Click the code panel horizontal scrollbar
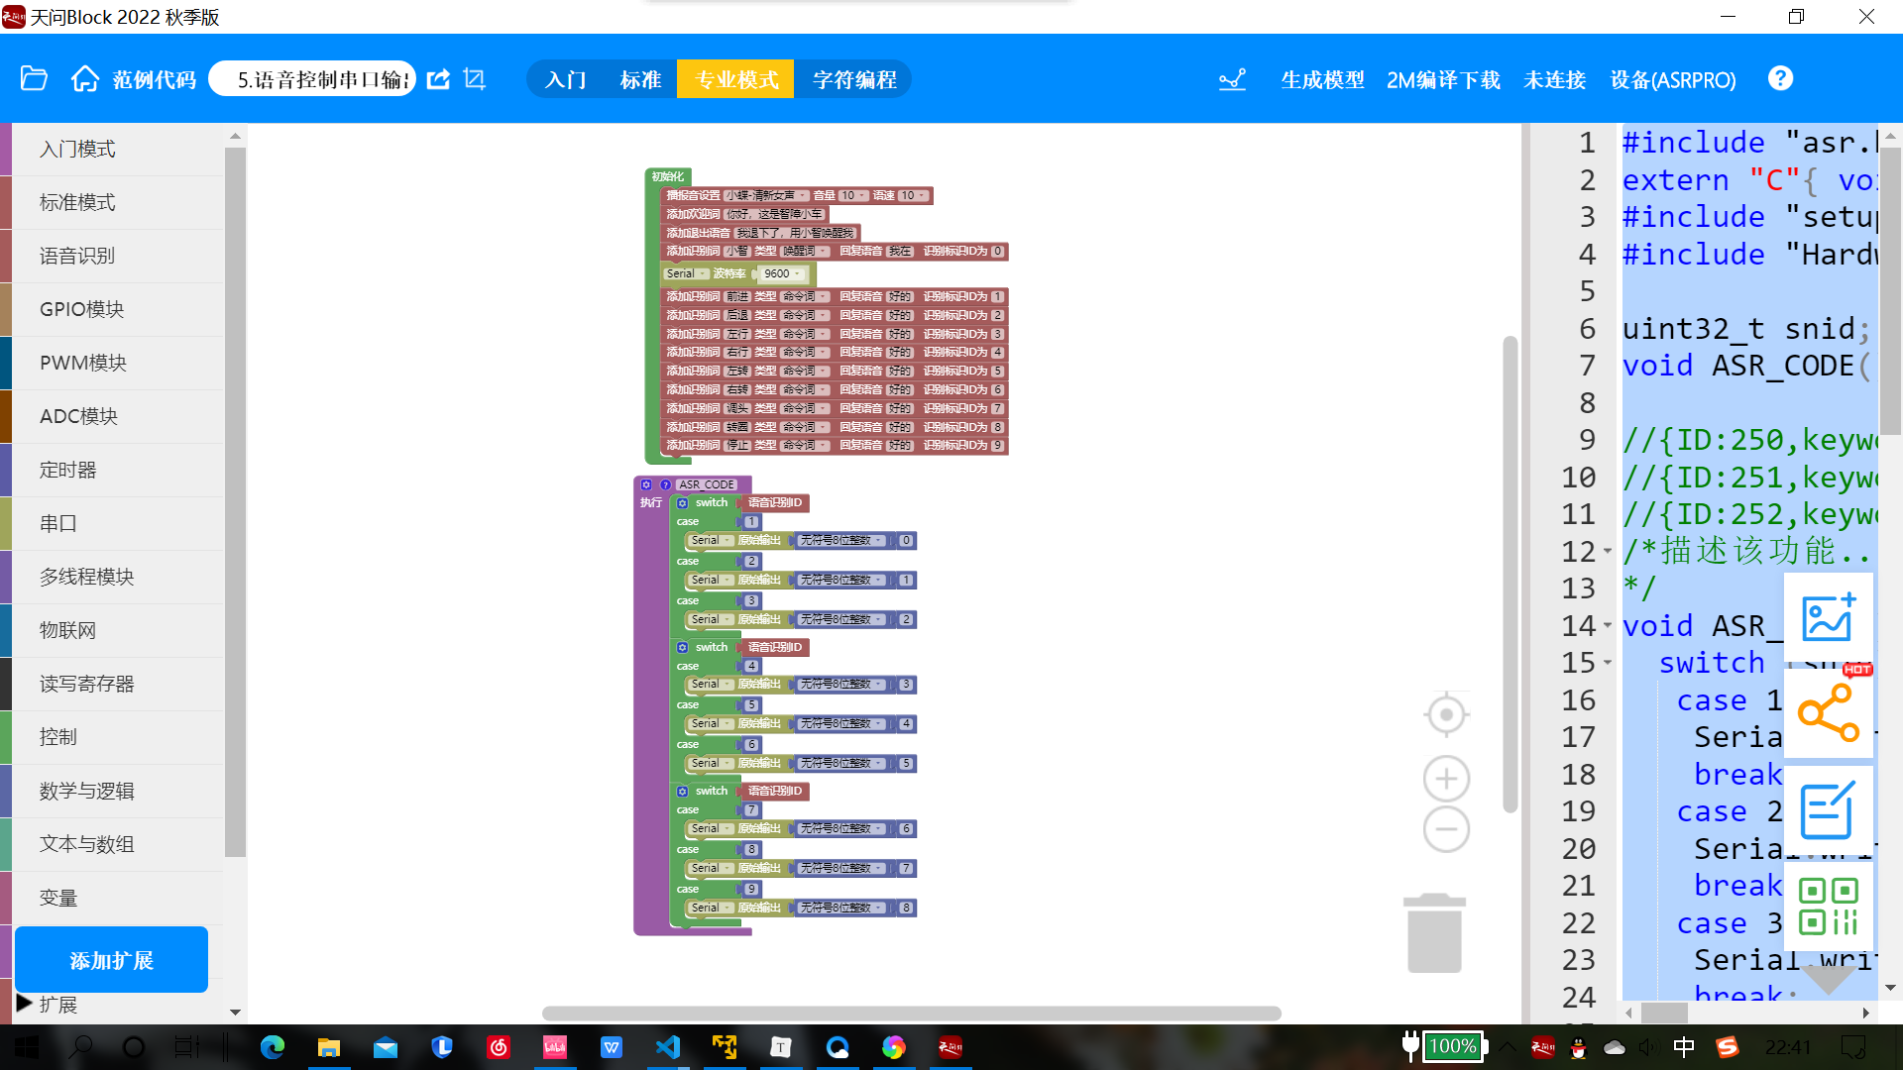 [x=1665, y=1013]
